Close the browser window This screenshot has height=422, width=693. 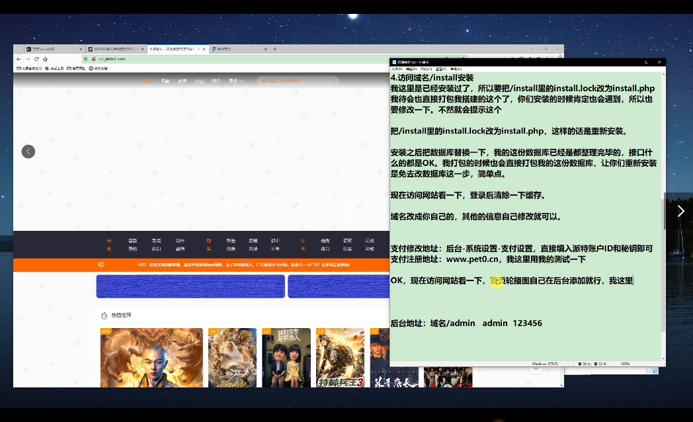pos(558,48)
